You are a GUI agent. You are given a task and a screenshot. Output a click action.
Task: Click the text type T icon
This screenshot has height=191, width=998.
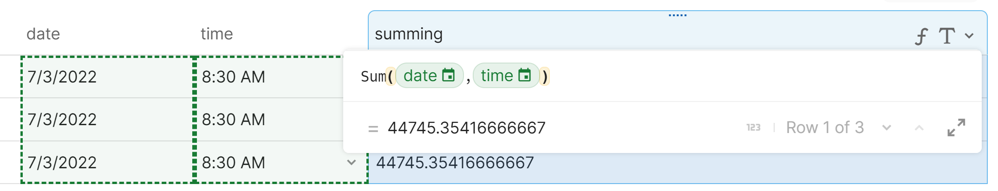(x=946, y=36)
